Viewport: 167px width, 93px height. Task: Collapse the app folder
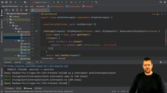pyautogui.click(x=10, y=26)
